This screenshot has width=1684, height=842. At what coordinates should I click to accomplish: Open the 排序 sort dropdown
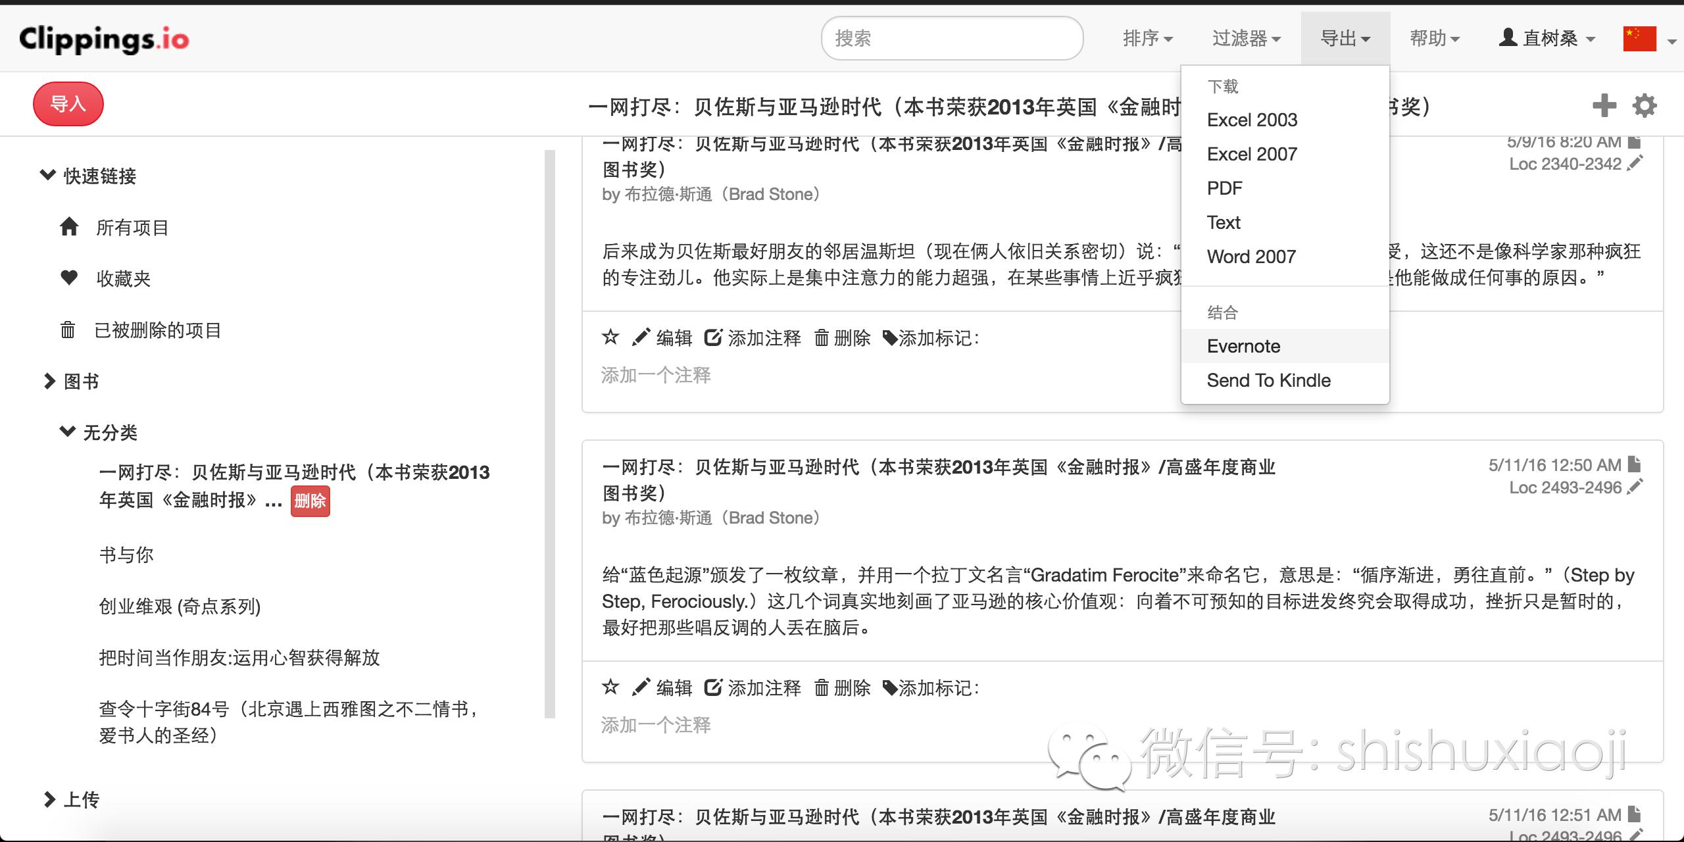pyautogui.click(x=1148, y=38)
